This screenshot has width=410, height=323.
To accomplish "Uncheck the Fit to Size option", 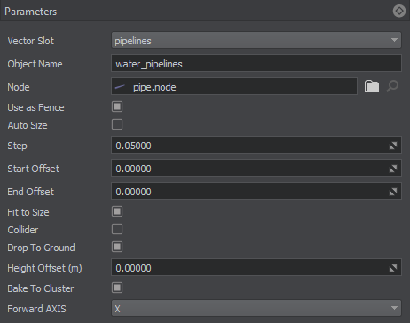I will coord(117,211).
